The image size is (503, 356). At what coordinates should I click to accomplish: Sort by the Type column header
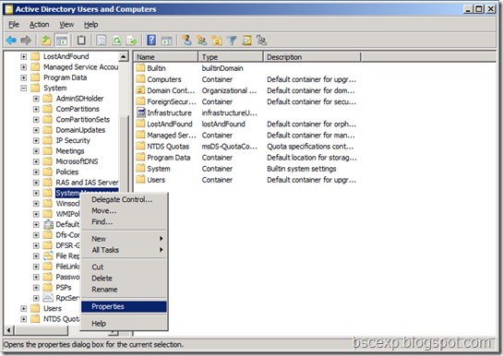231,57
